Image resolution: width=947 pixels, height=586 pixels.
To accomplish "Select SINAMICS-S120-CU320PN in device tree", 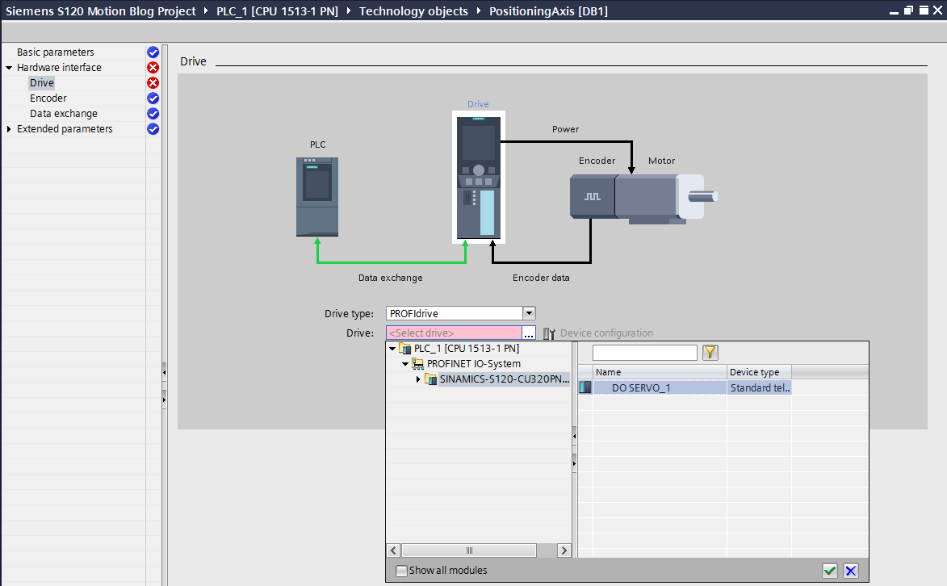I will tap(505, 379).
